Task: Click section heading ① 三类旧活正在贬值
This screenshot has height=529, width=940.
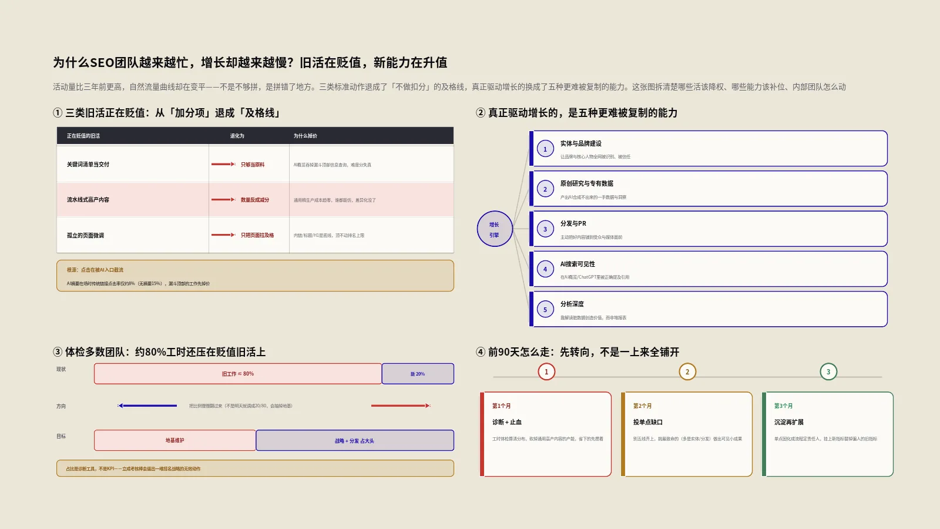Action: 167,113
